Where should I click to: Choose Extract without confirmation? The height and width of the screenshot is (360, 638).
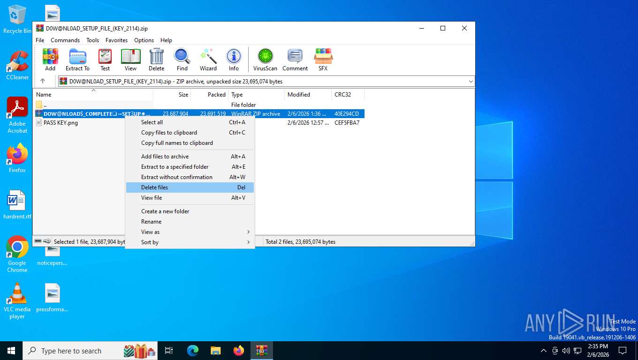coord(190,177)
